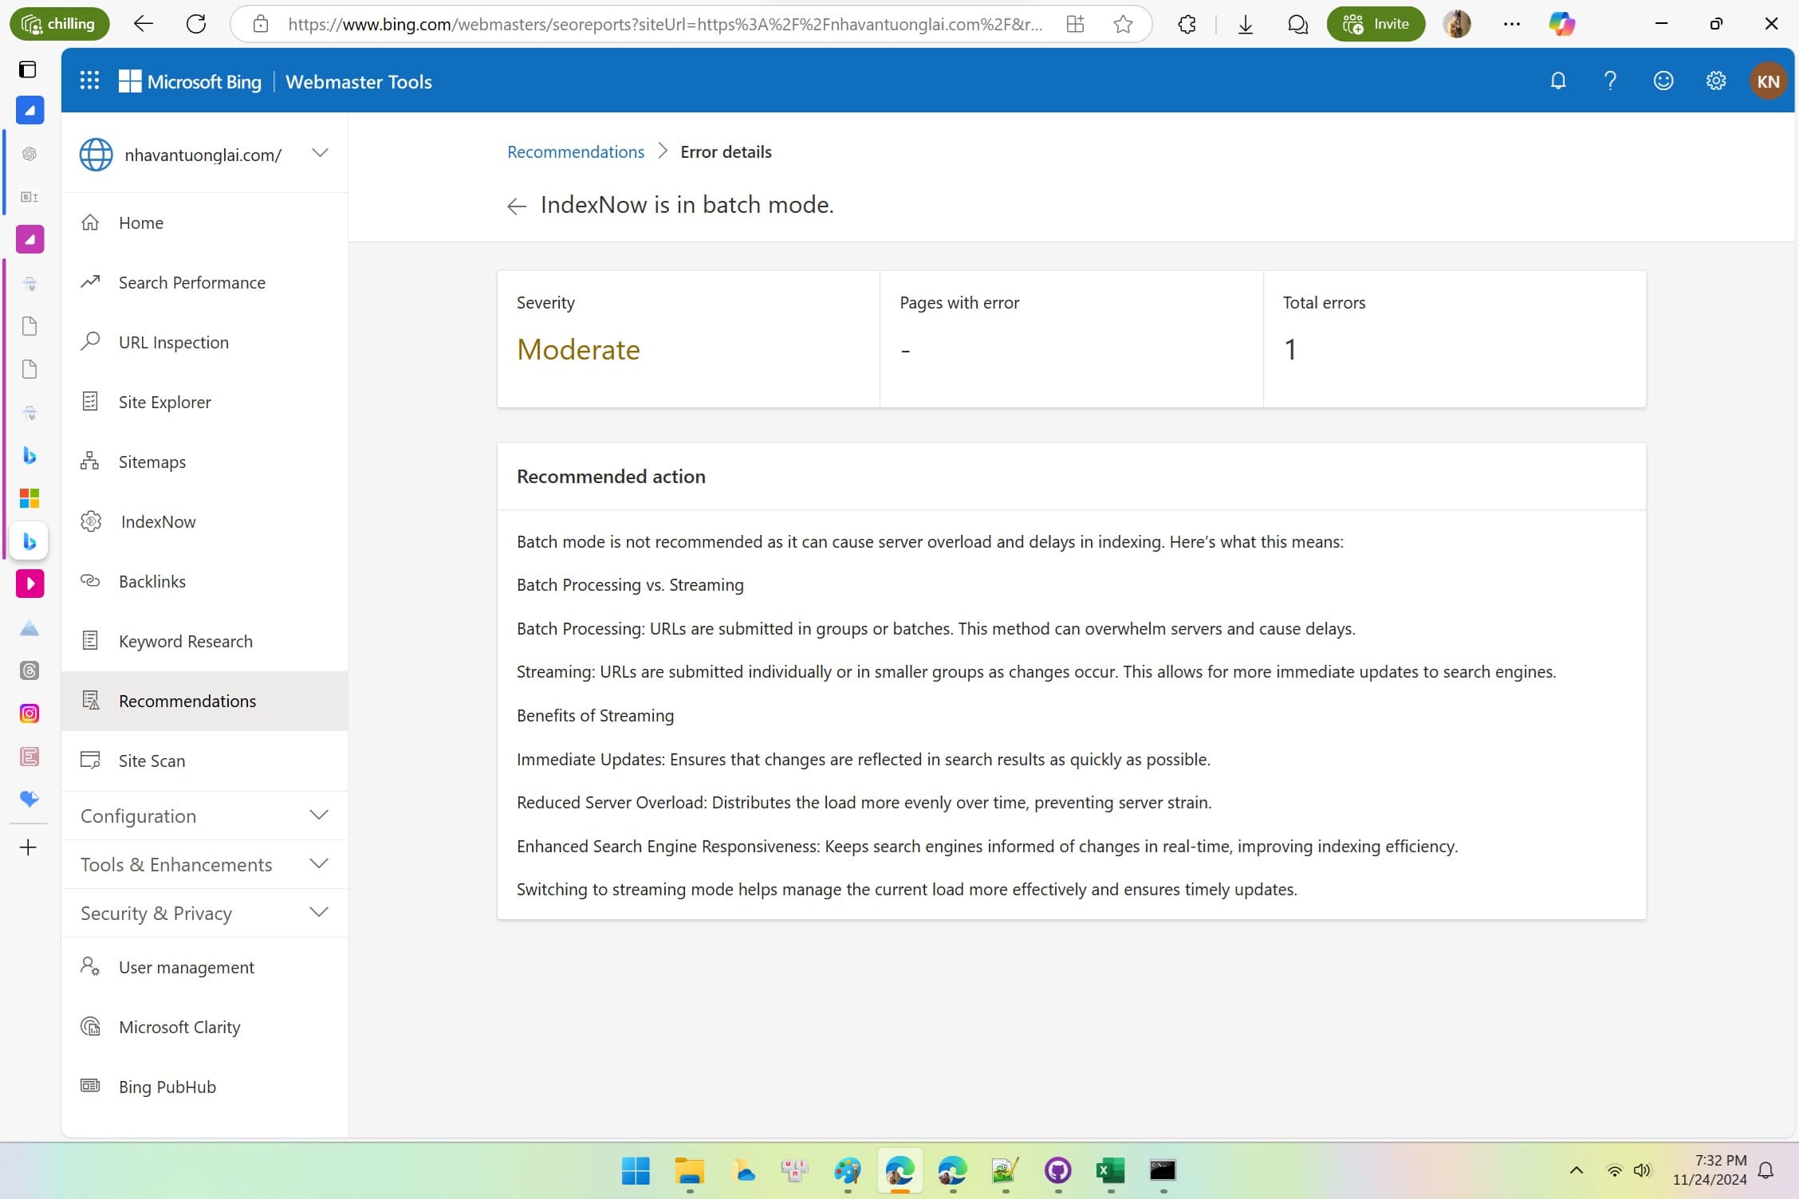
Task: Open URL Inspection in the sidebar
Action: coord(204,342)
